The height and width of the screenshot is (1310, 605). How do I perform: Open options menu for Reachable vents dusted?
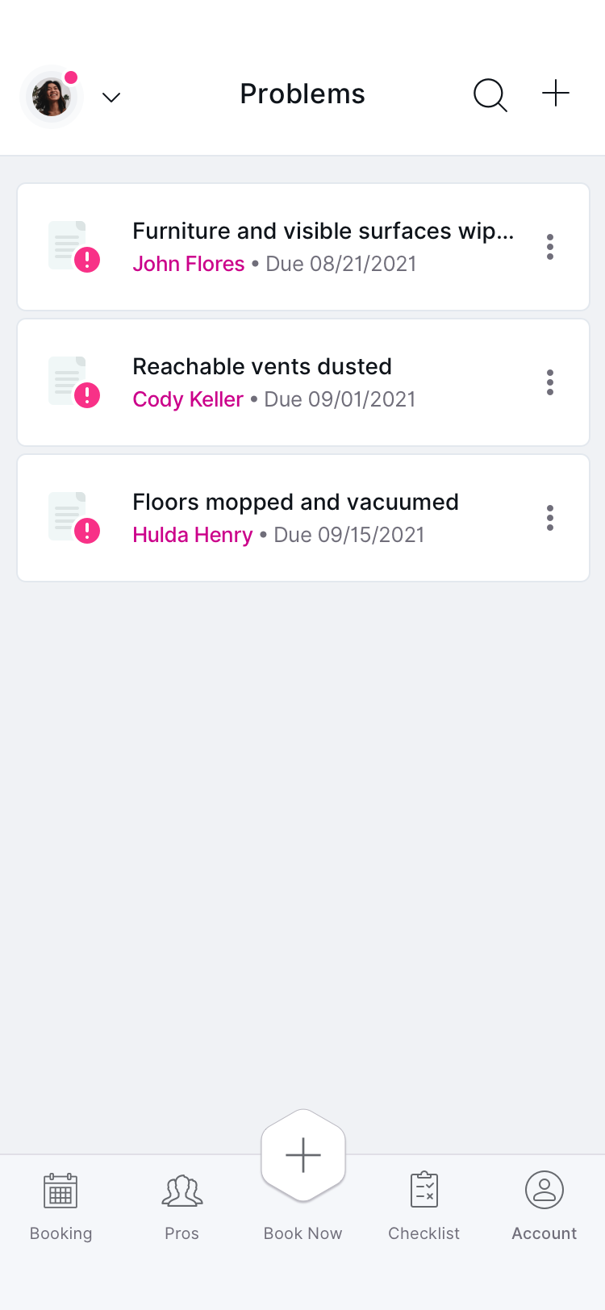(x=550, y=382)
